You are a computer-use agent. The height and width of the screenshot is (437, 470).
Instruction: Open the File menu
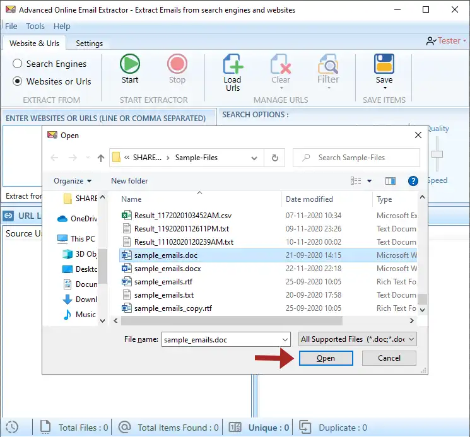click(x=11, y=26)
